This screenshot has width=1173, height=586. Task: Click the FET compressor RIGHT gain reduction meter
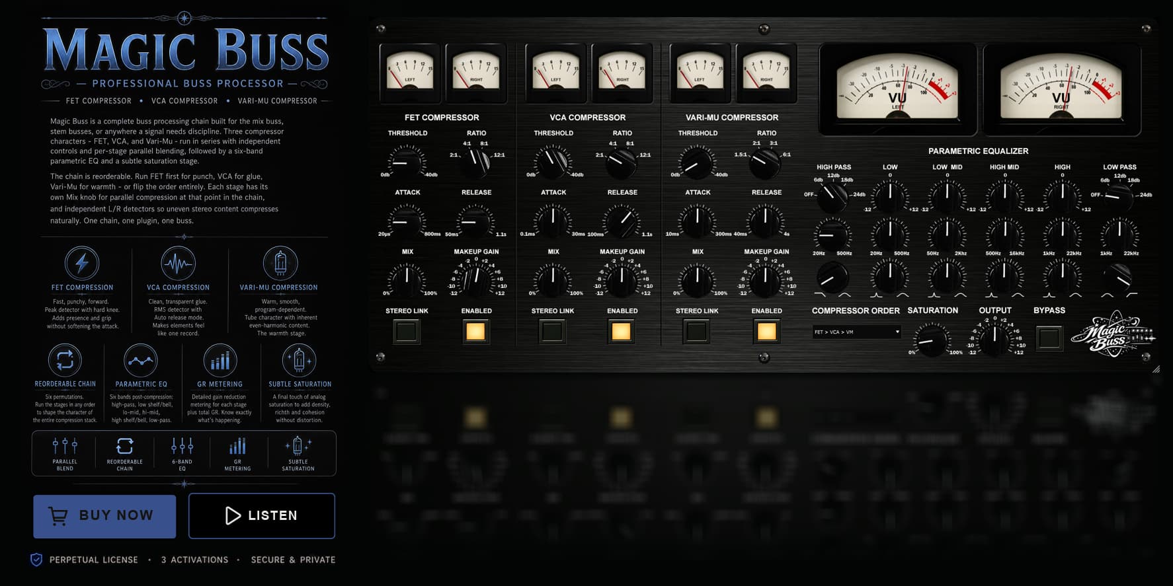pos(476,73)
